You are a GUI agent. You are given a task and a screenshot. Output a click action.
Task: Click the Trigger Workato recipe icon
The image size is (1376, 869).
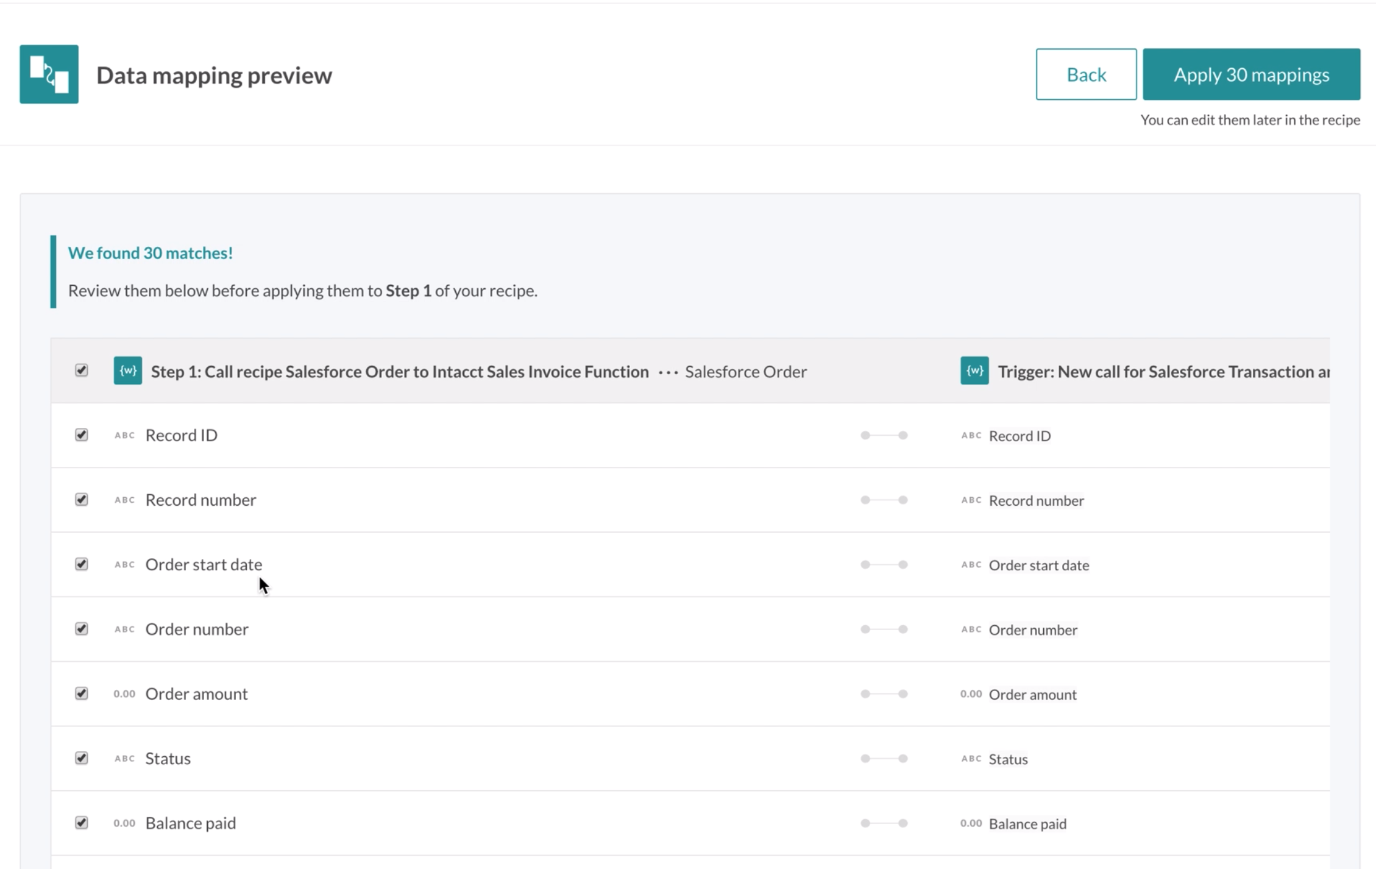[x=974, y=371]
